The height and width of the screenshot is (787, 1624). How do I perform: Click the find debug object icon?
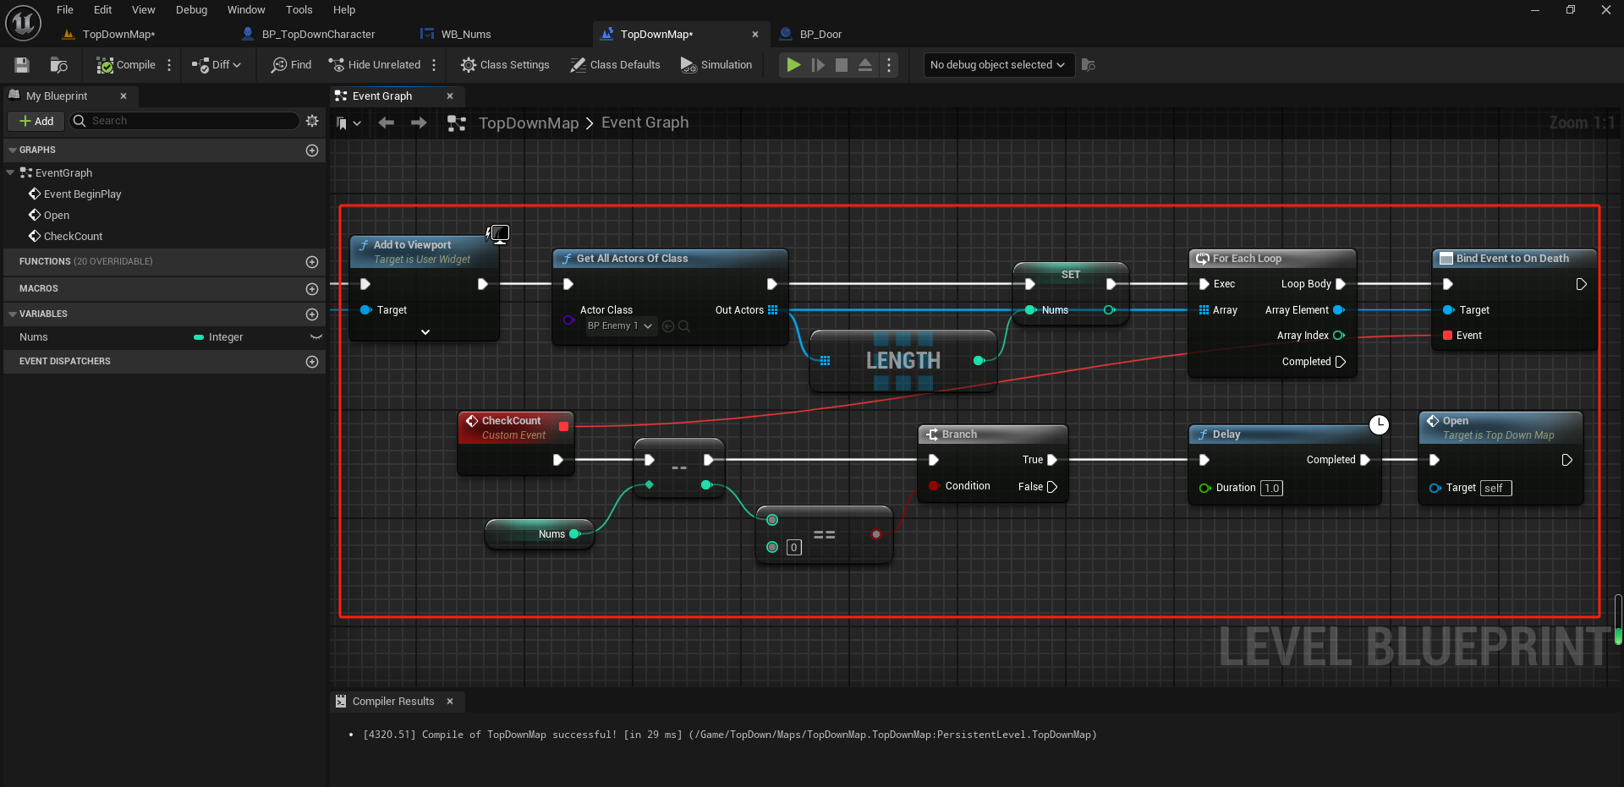point(1089,65)
